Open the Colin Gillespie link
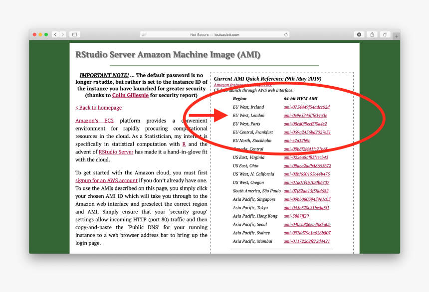This screenshot has width=429, height=292. pos(130,95)
